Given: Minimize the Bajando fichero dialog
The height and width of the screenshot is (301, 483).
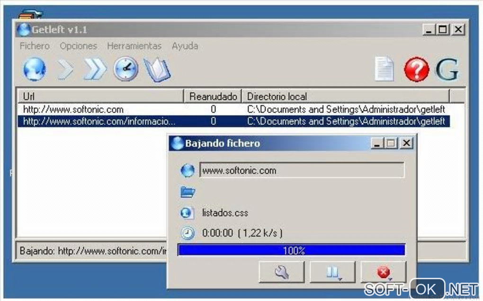Looking at the screenshot, I should click(x=377, y=143).
